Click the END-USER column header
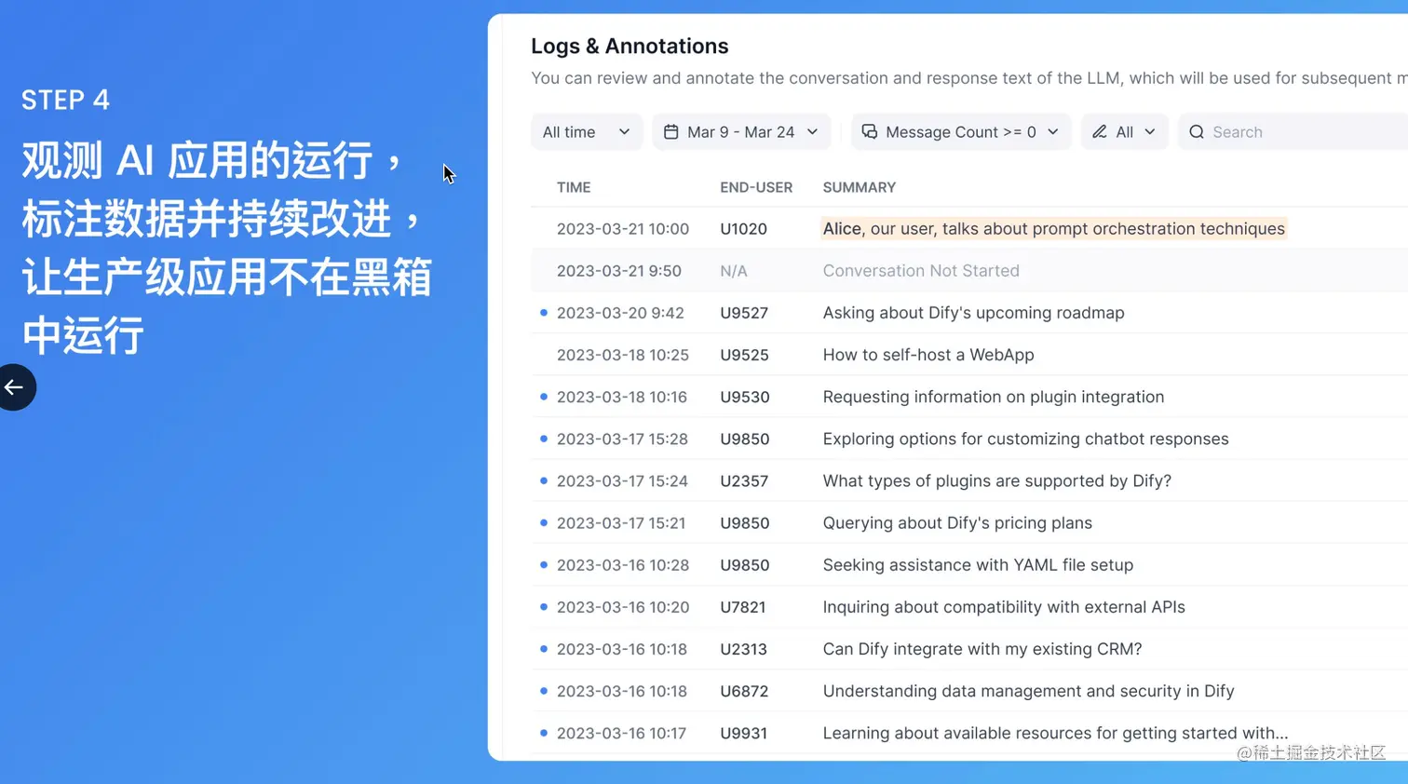This screenshot has height=784, width=1408. [x=756, y=187]
